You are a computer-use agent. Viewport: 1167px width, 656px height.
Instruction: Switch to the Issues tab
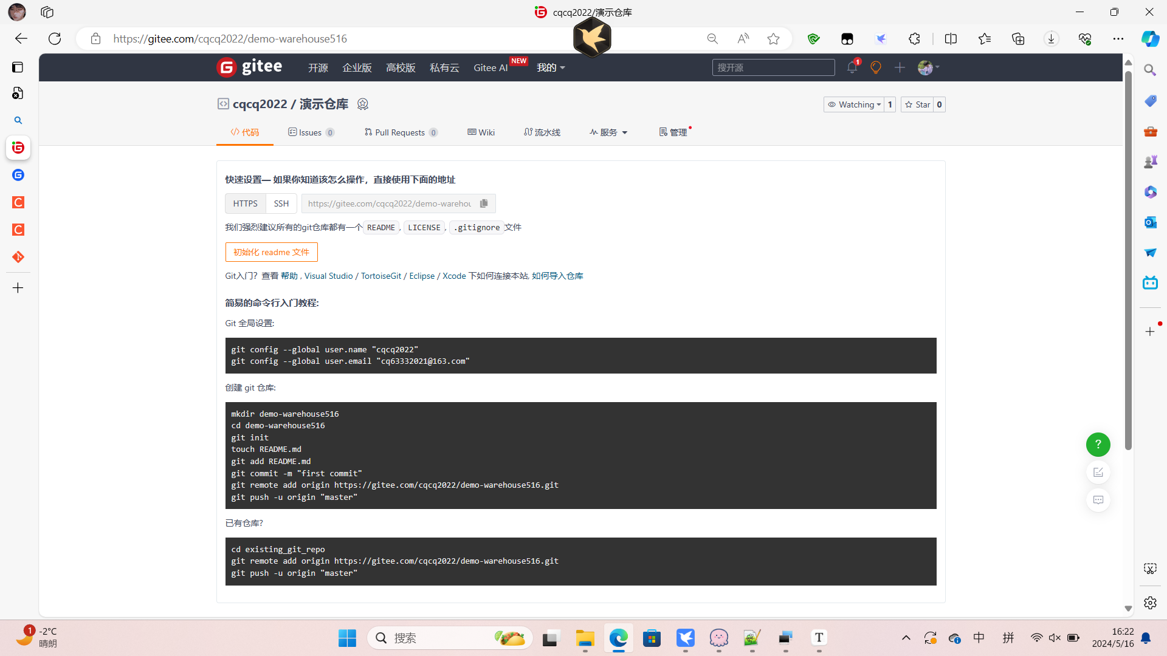(x=311, y=132)
